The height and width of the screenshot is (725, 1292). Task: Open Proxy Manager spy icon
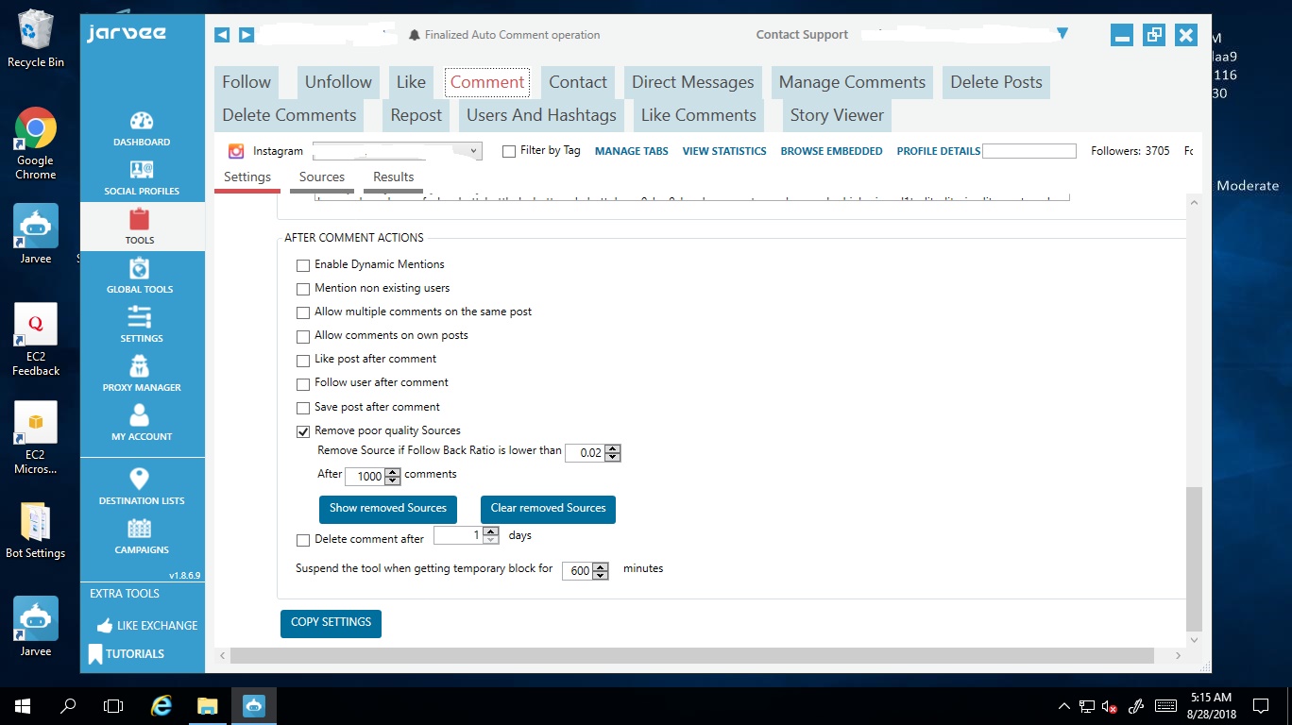coord(140,366)
